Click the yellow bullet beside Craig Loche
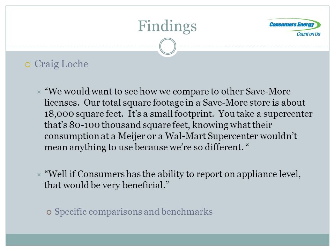This screenshot has width=335, height=251. [28, 64]
